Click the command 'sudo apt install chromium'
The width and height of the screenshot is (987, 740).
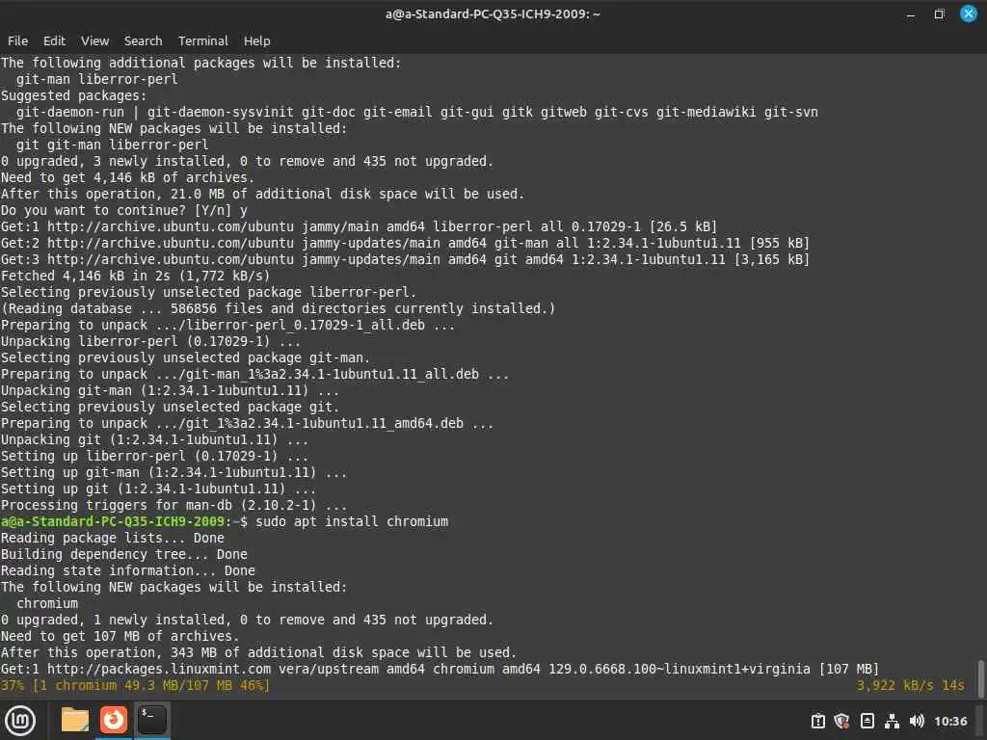pos(352,521)
